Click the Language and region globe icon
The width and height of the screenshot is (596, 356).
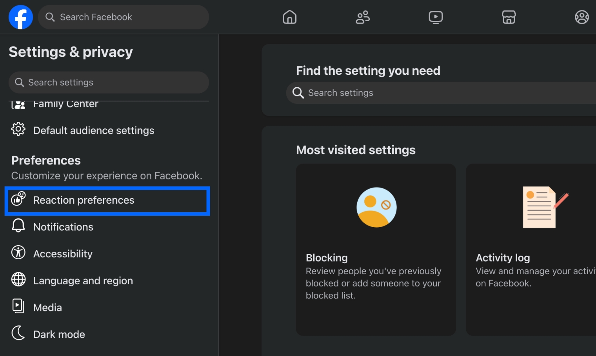tap(18, 280)
